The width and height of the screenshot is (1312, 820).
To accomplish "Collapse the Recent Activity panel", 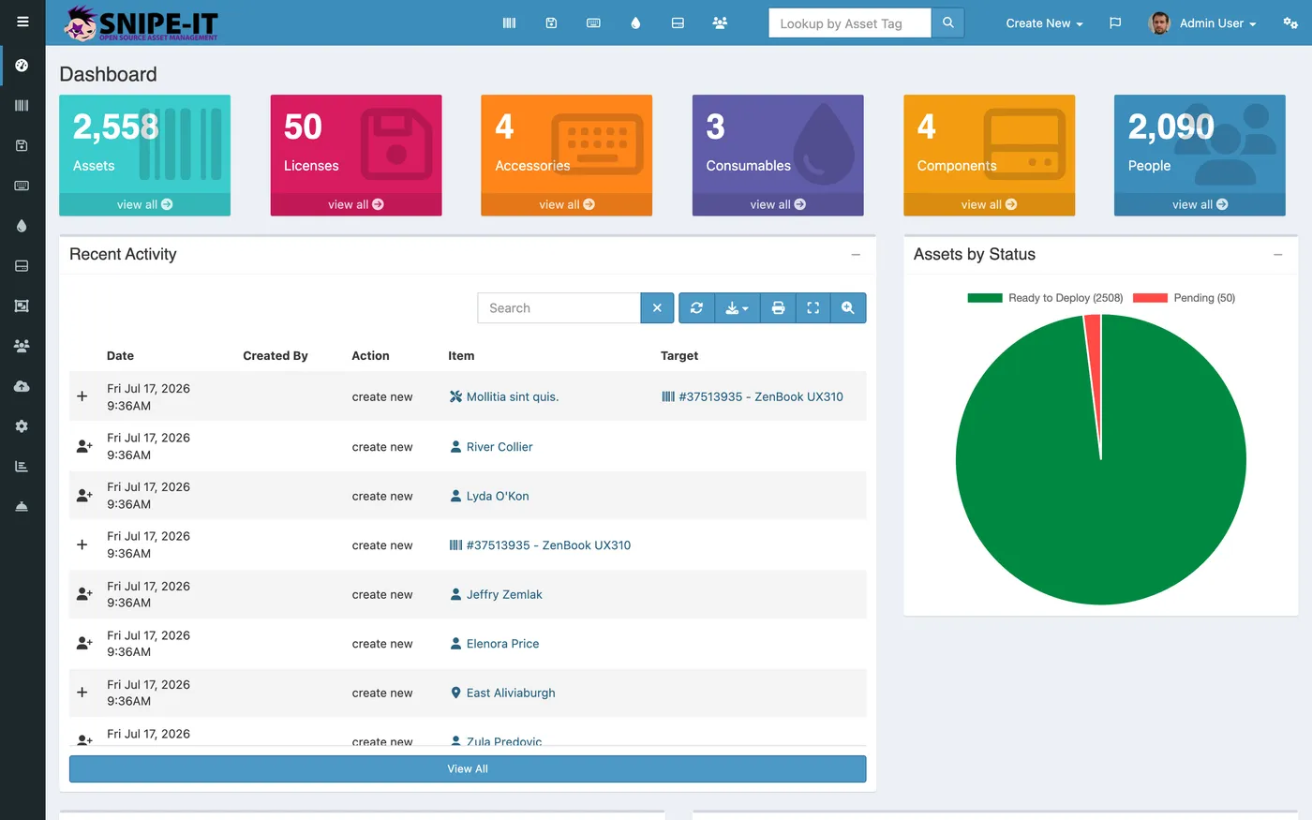I will point(856,255).
